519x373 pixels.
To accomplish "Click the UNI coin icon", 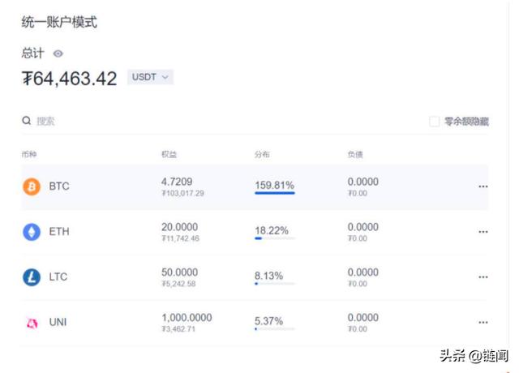I will click(32, 323).
